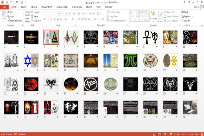The image size is (204, 136).
Task: Open the Shape Fill dropdown
Action: [x=170, y=12]
